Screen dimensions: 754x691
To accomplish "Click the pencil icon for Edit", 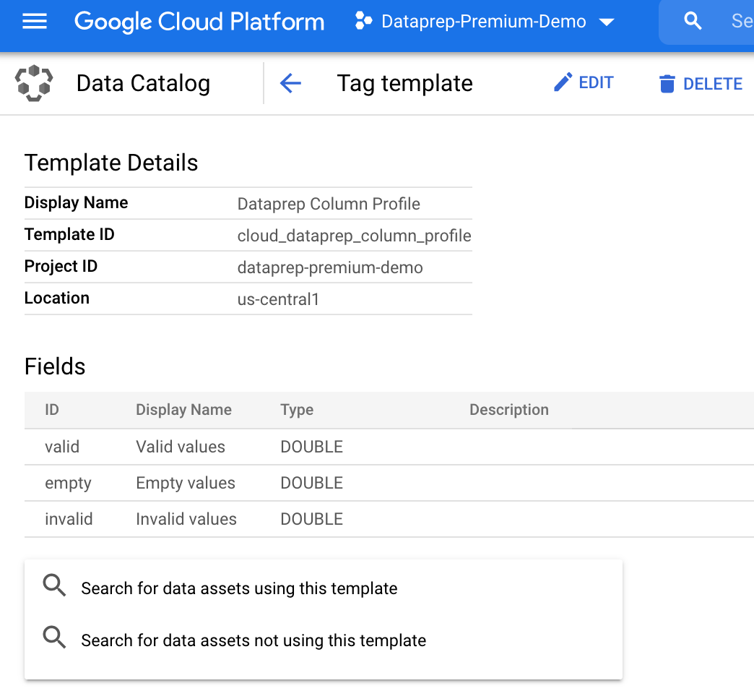I will pos(563,82).
